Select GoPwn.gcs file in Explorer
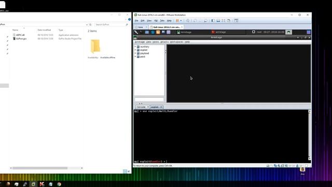 [21, 38]
